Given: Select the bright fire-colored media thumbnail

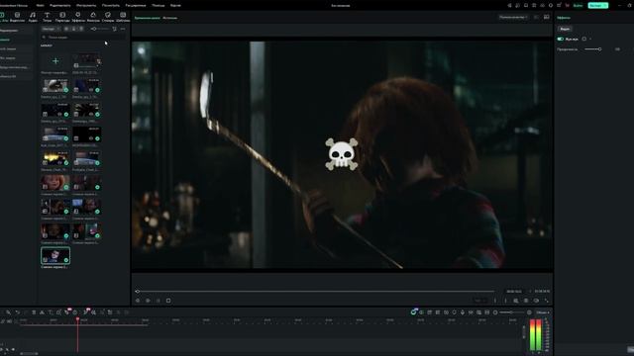Looking at the screenshot, I should tap(55, 158).
